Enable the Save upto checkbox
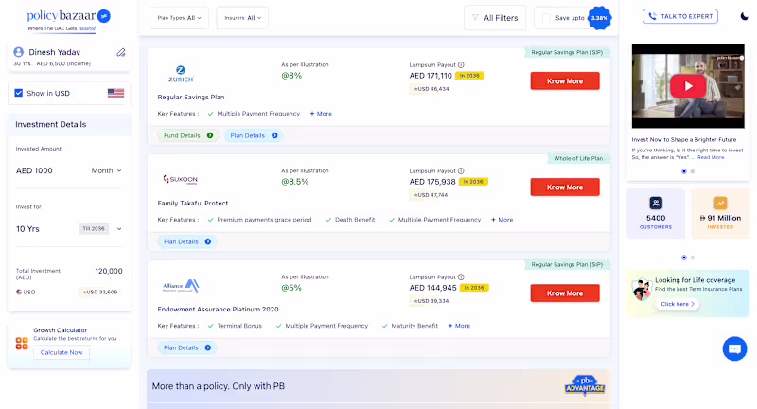The height and width of the screenshot is (409, 757). [x=546, y=18]
